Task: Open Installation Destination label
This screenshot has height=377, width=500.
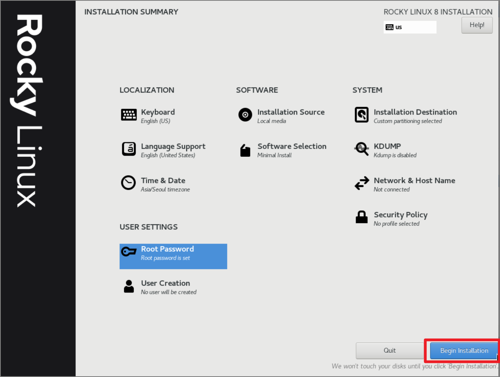Action: pos(415,112)
